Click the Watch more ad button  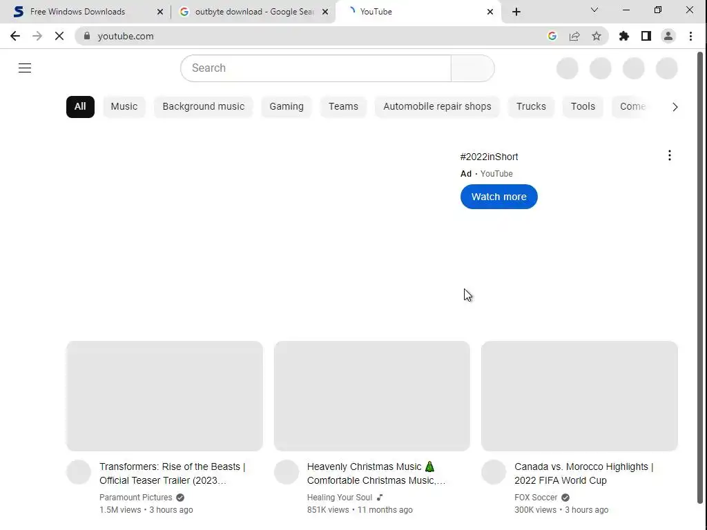click(x=498, y=197)
